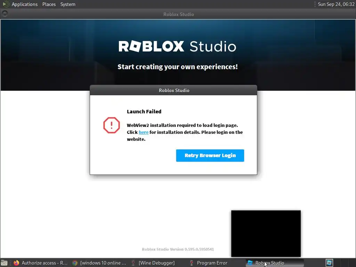
Task: Click the Roblox Studio dialog title bar
Action: pos(173,90)
